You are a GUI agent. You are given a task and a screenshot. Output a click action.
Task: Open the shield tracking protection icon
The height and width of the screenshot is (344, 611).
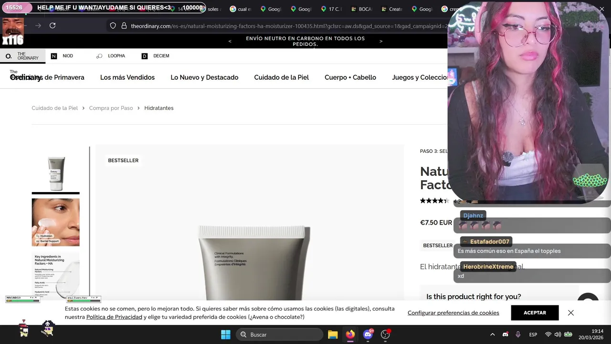113,26
